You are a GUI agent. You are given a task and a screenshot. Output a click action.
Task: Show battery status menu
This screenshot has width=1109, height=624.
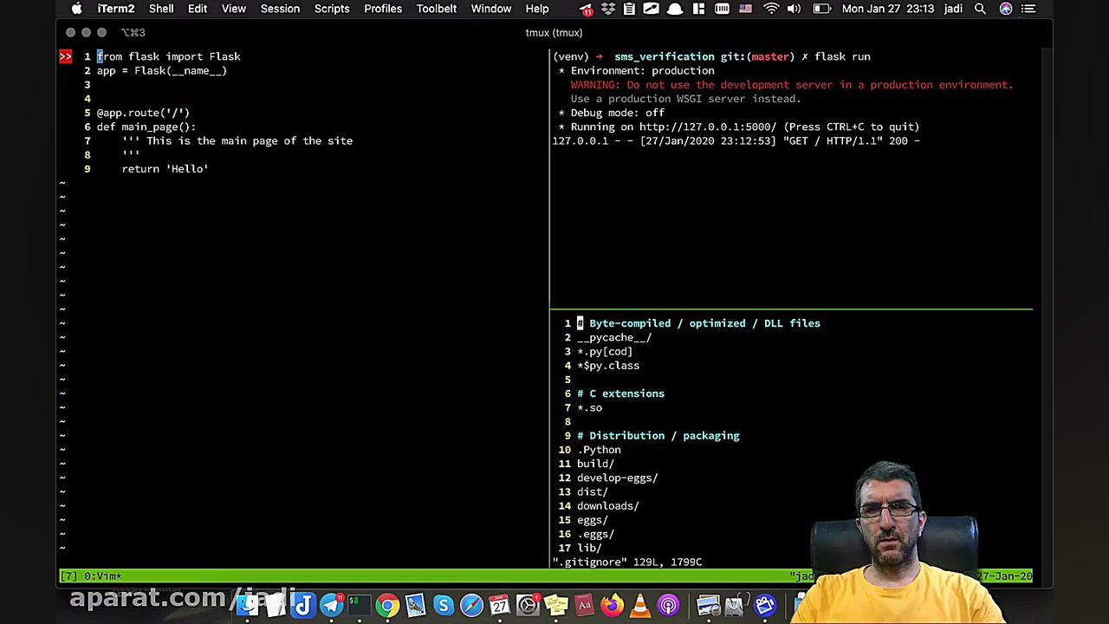coord(821,9)
